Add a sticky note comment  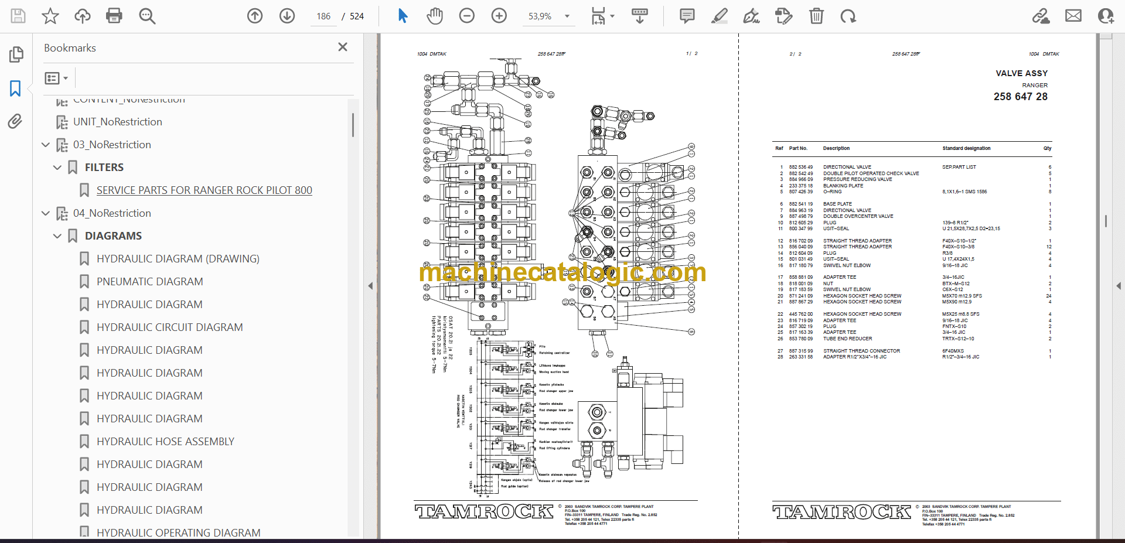click(687, 16)
